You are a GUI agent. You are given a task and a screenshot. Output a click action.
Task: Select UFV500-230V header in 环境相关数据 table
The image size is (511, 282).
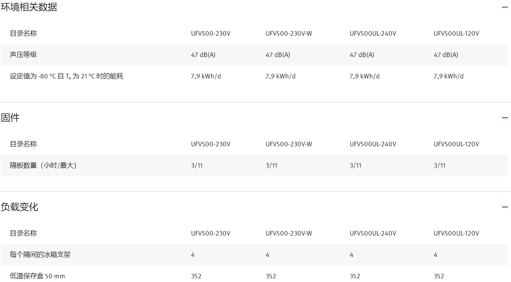point(210,33)
